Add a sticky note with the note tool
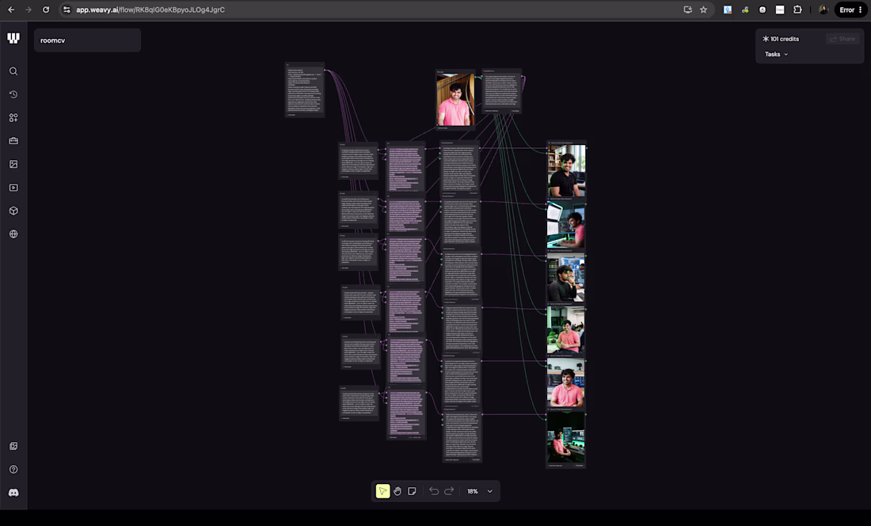Image resolution: width=871 pixels, height=526 pixels. point(412,491)
